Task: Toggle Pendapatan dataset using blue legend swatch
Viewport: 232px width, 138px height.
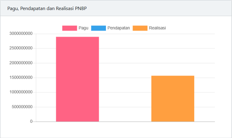Action: 98,28
